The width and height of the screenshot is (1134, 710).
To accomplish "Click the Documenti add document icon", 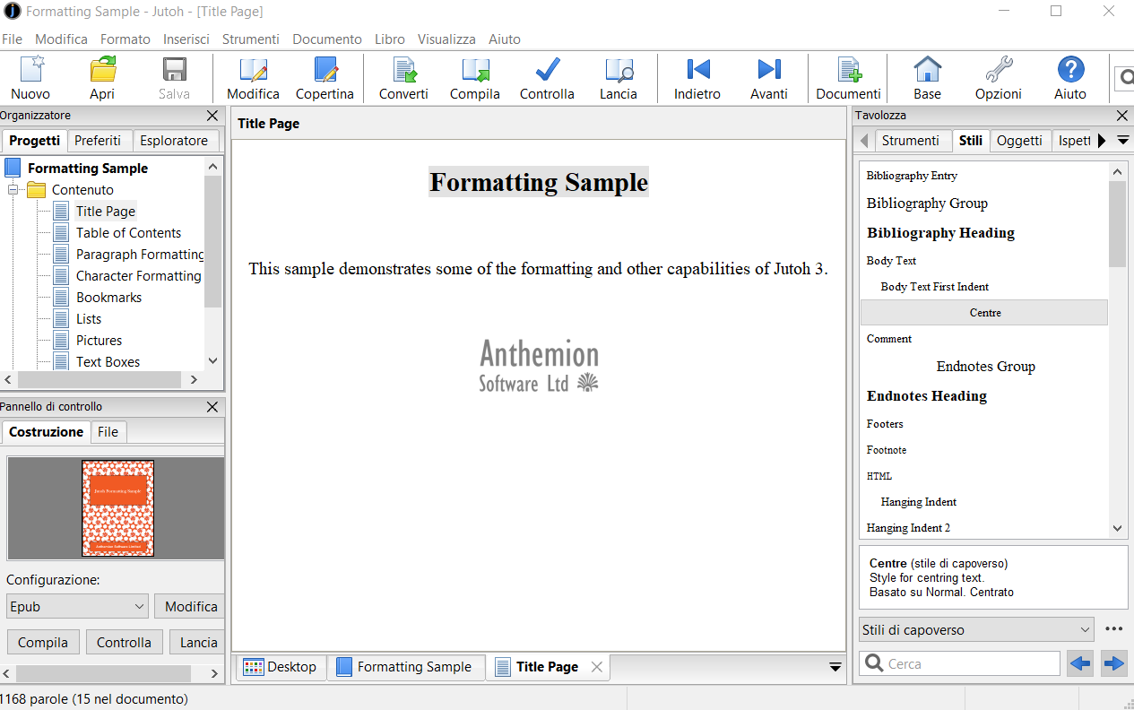I will pos(848,71).
